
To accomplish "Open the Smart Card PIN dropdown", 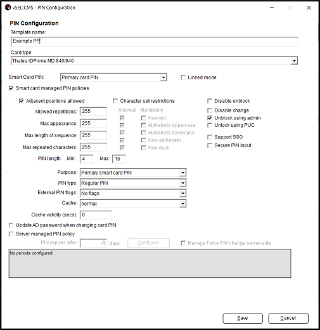I will [113, 77].
